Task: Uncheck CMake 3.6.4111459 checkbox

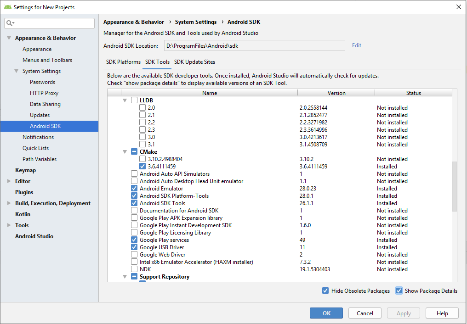Action: point(142,167)
